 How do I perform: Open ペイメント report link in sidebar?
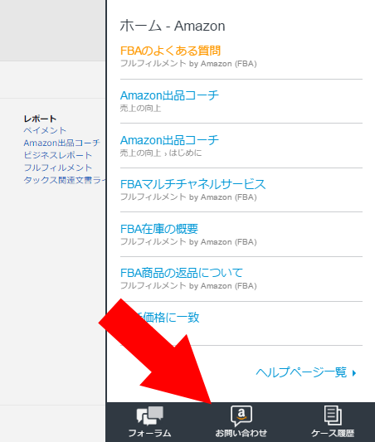click(45, 130)
